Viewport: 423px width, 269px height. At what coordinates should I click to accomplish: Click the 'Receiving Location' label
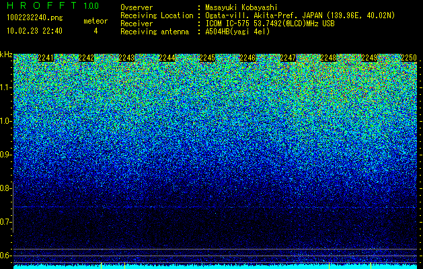pyautogui.click(x=157, y=15)
